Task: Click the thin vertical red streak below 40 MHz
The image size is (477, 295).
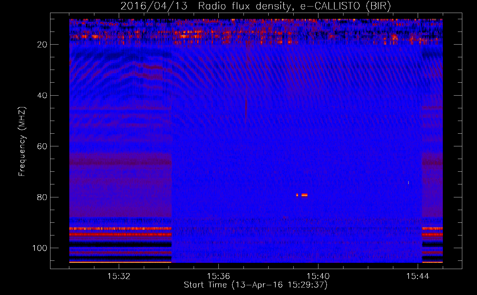Action: [246, 111]
